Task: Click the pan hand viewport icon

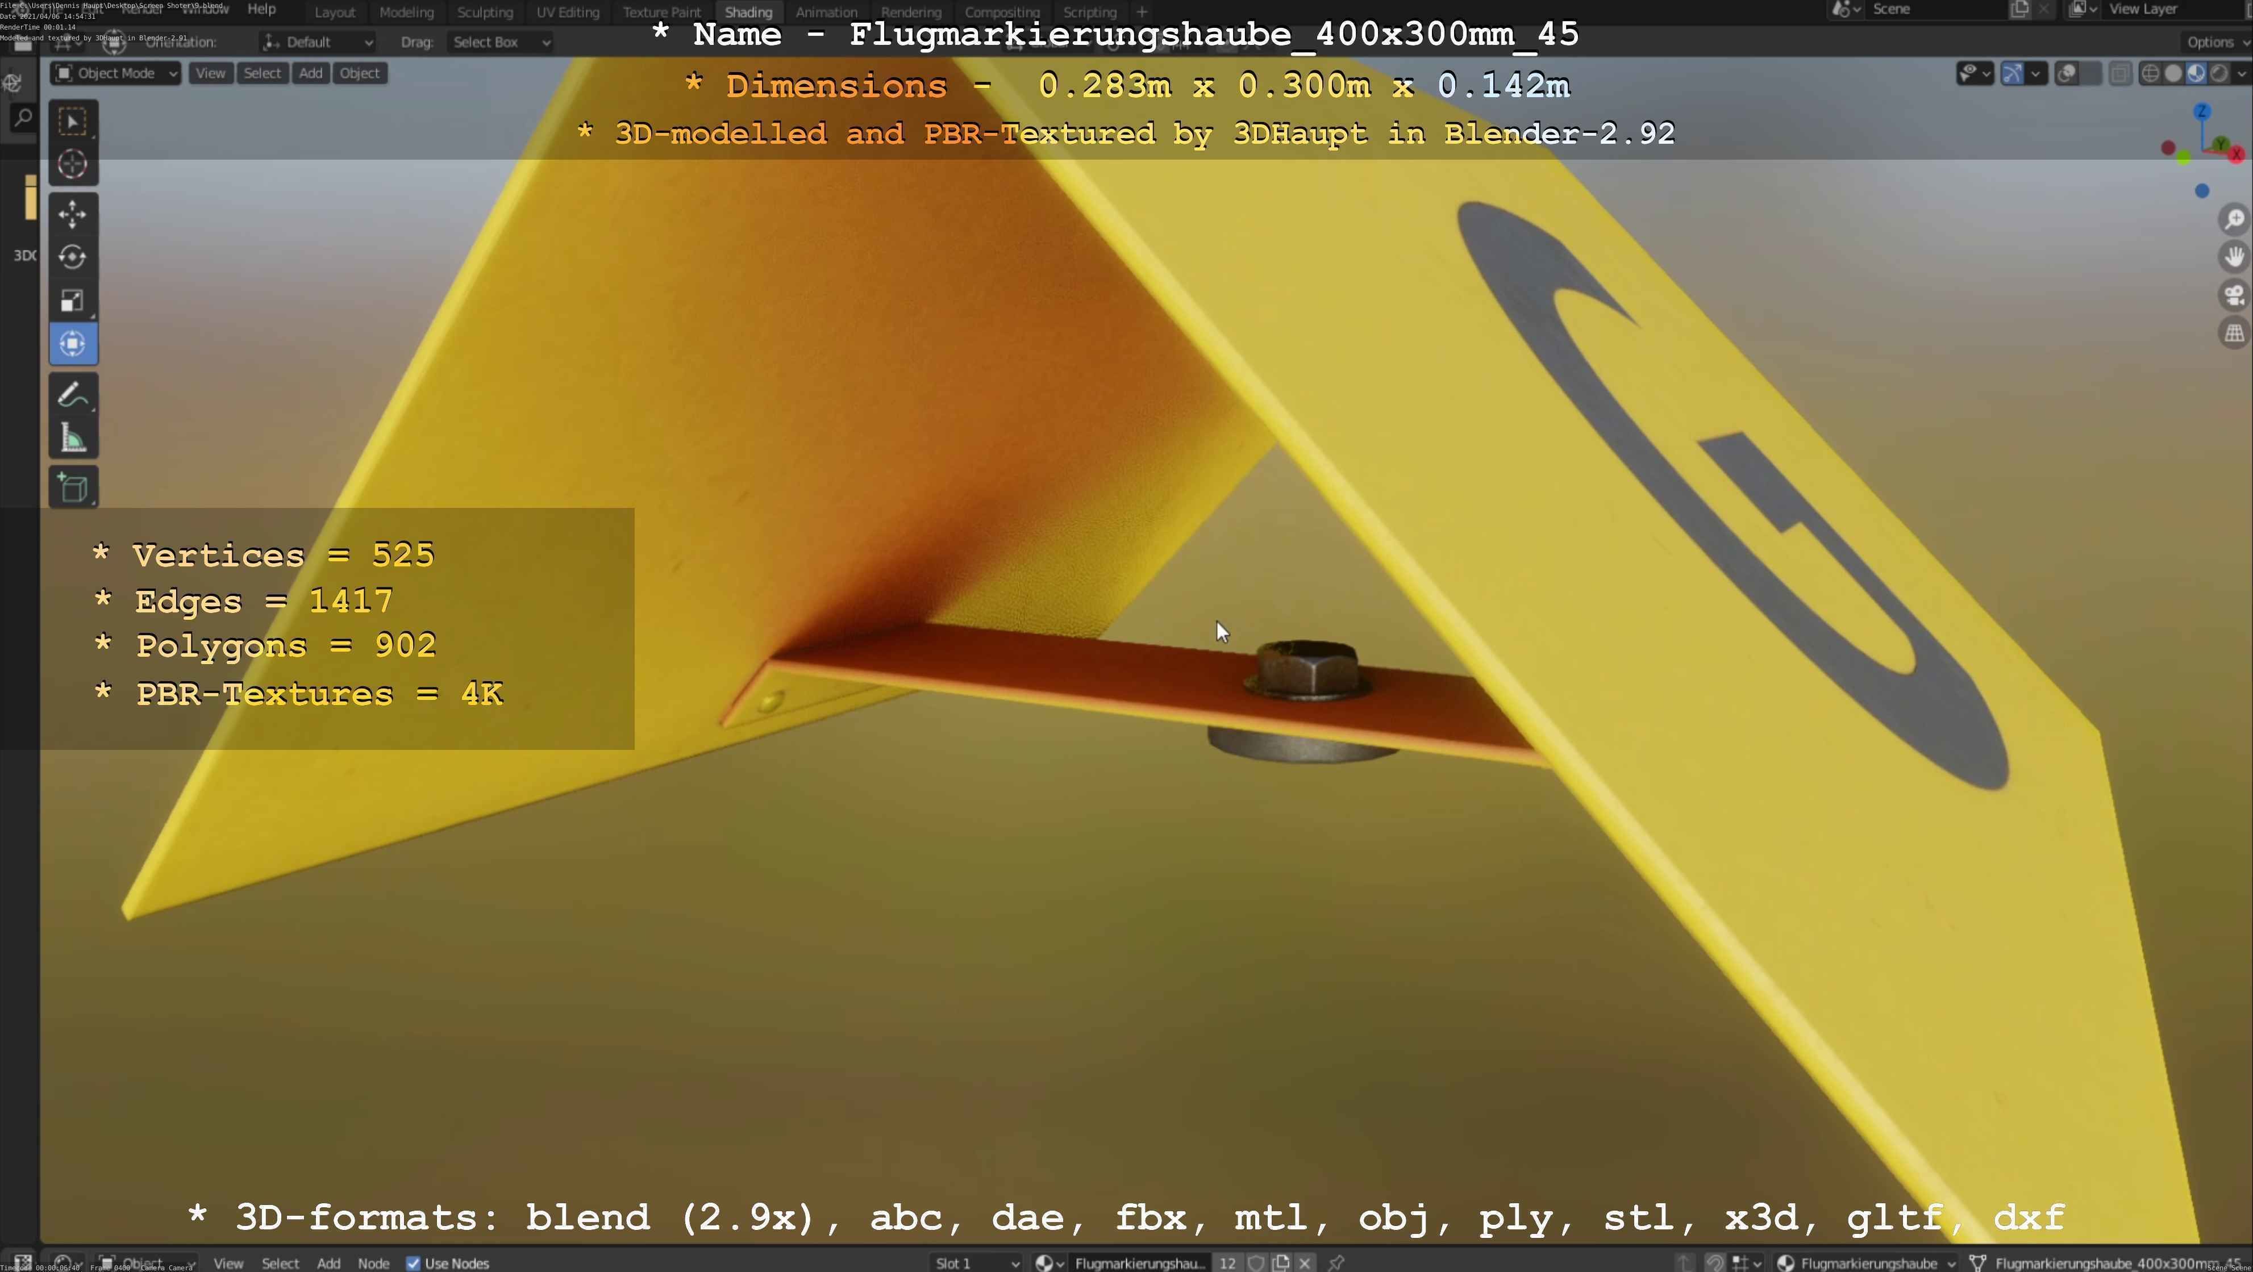Action: tap(2235, 257)
